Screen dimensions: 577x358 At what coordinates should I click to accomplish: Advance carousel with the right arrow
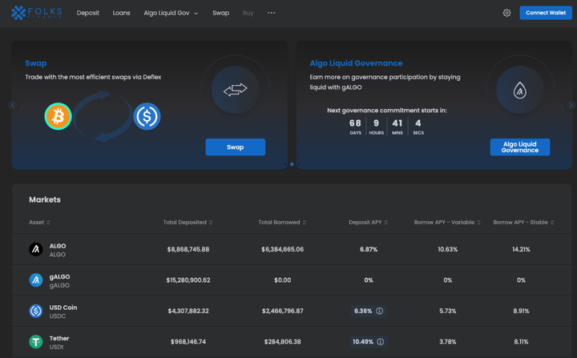click(x=571, y=105)
